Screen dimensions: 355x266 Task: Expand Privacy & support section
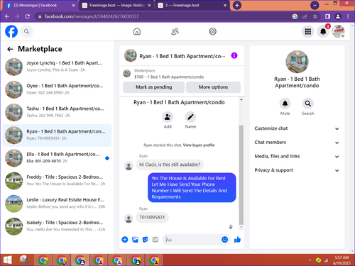297,170
